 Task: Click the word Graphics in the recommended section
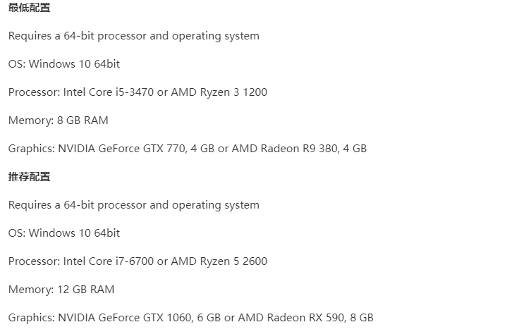(x=30, y=318)
